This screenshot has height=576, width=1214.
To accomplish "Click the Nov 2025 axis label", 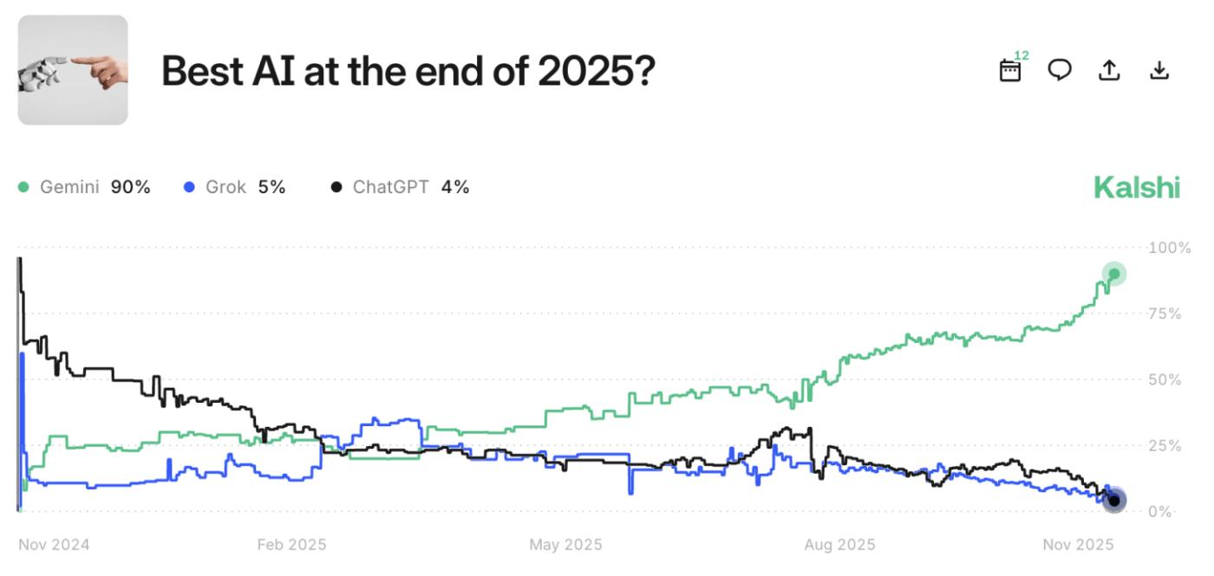I will tap(1080, 545).
